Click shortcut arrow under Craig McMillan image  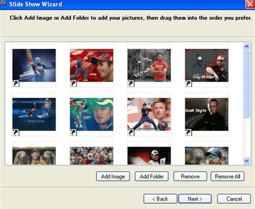(188, 84)
